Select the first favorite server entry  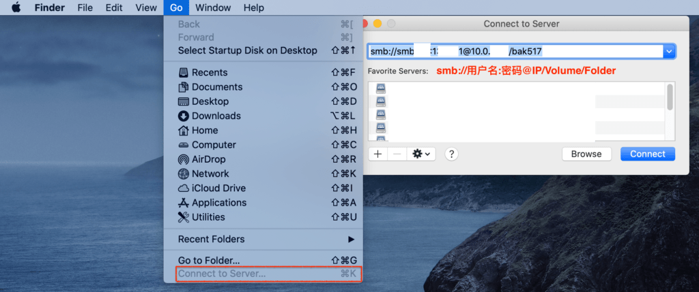coord(517,88)
